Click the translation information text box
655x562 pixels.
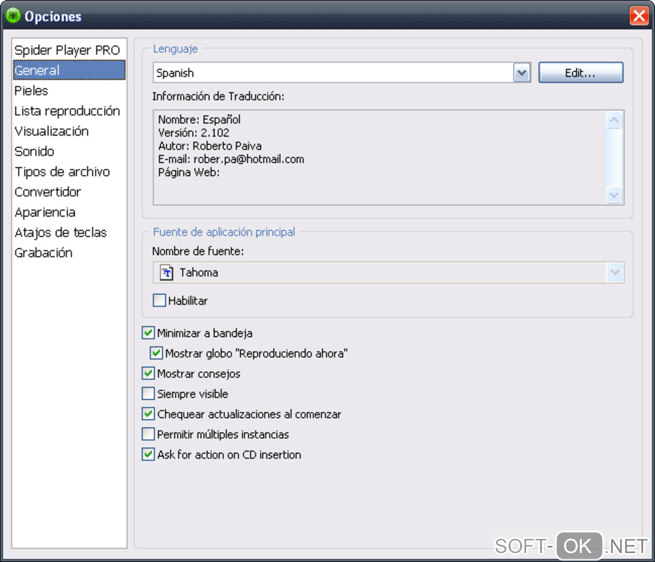tap(389, 157)
